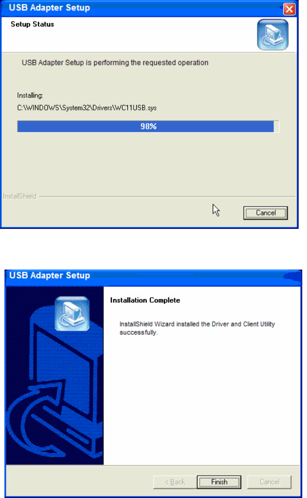This screenshot has height=498, width=307.
Task: Click the title bar of the Installation Complete window
Action: [x=153, y=276]
